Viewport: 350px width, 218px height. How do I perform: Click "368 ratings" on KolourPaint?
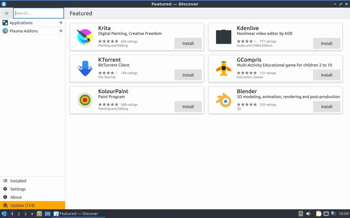[x=129, y=105]
